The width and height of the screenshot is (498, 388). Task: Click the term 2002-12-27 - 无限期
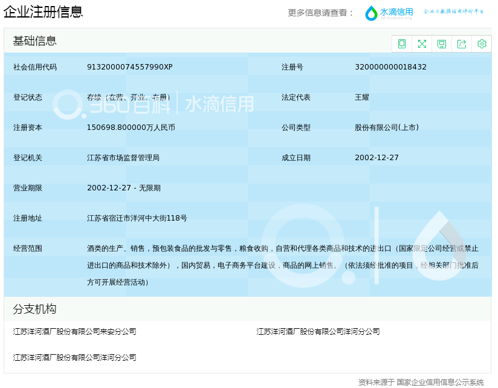[x=124, y=187]
